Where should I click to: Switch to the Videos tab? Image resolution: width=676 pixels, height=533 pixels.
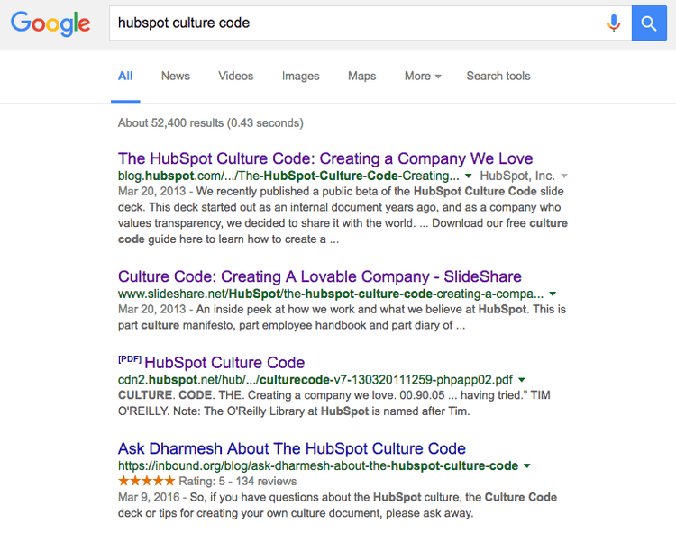[x=236, y=77]
